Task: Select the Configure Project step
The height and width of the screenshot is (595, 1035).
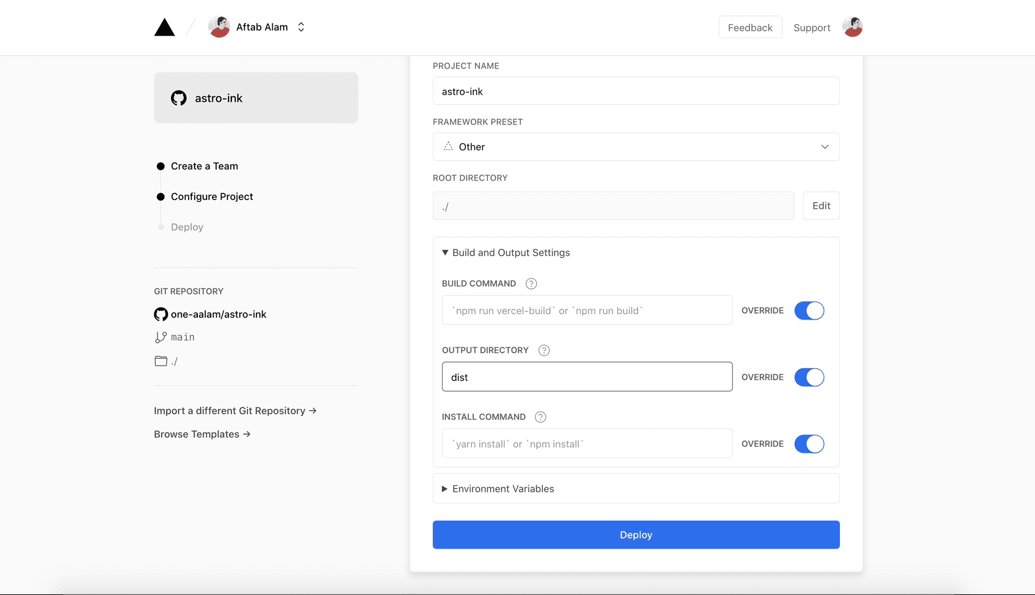Action: tap(212, 197)
